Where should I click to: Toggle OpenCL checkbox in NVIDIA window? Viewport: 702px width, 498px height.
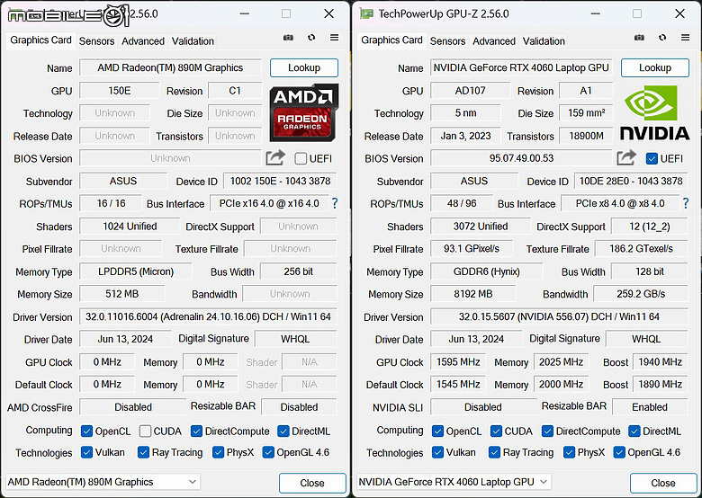[x=437, y=431]
